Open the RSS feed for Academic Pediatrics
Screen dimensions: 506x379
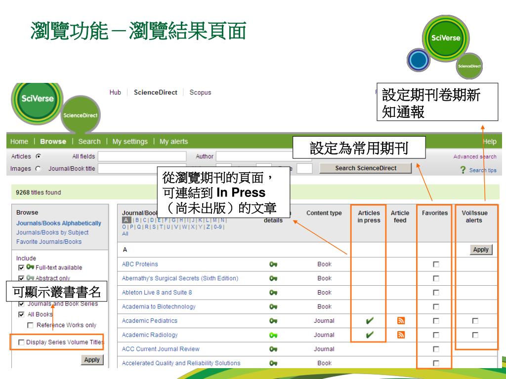401,321
